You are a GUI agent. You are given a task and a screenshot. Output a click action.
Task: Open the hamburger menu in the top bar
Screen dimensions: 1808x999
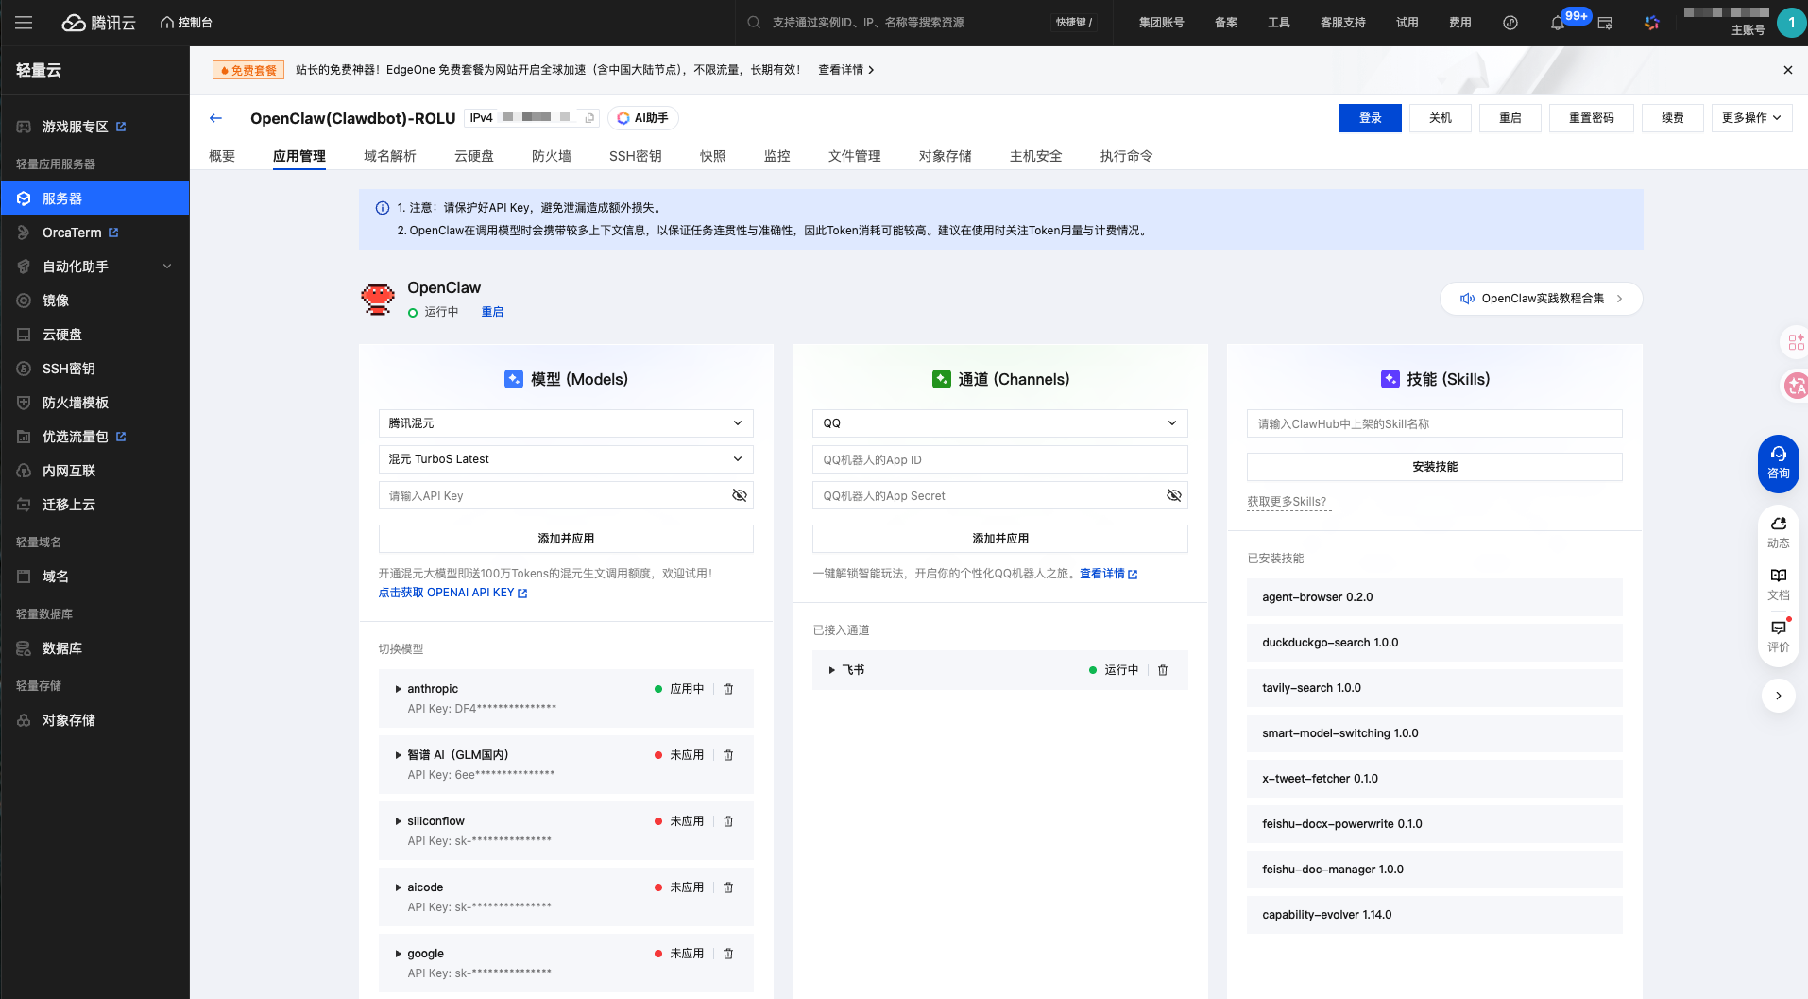[24, 23]
